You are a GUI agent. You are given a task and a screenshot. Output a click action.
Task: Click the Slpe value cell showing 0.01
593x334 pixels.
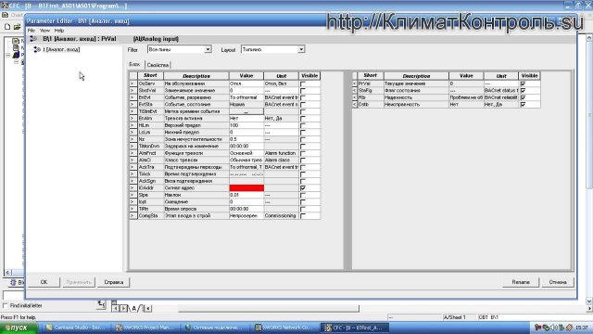246,195
